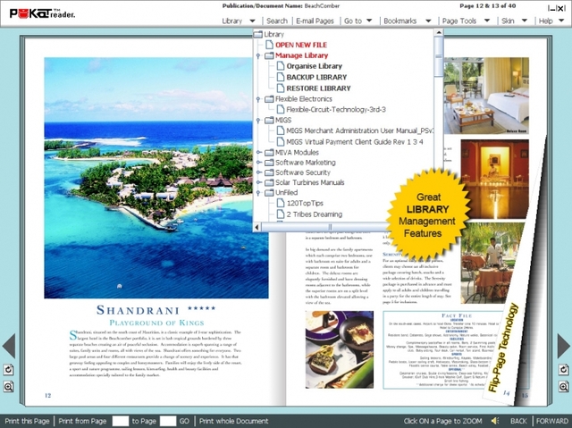Click the FORWARD button
The height and width of the screenshot is (428, 572).
pyautogui.click(x=552, y=421)
